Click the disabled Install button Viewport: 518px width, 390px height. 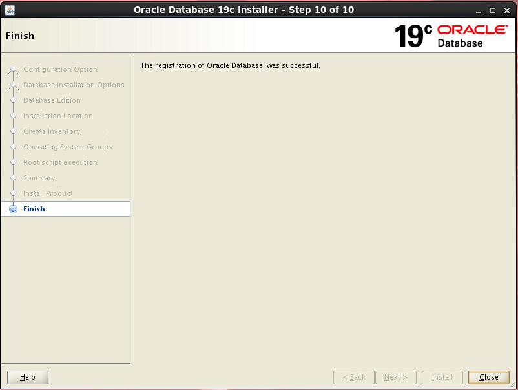(x=442, y=377)
